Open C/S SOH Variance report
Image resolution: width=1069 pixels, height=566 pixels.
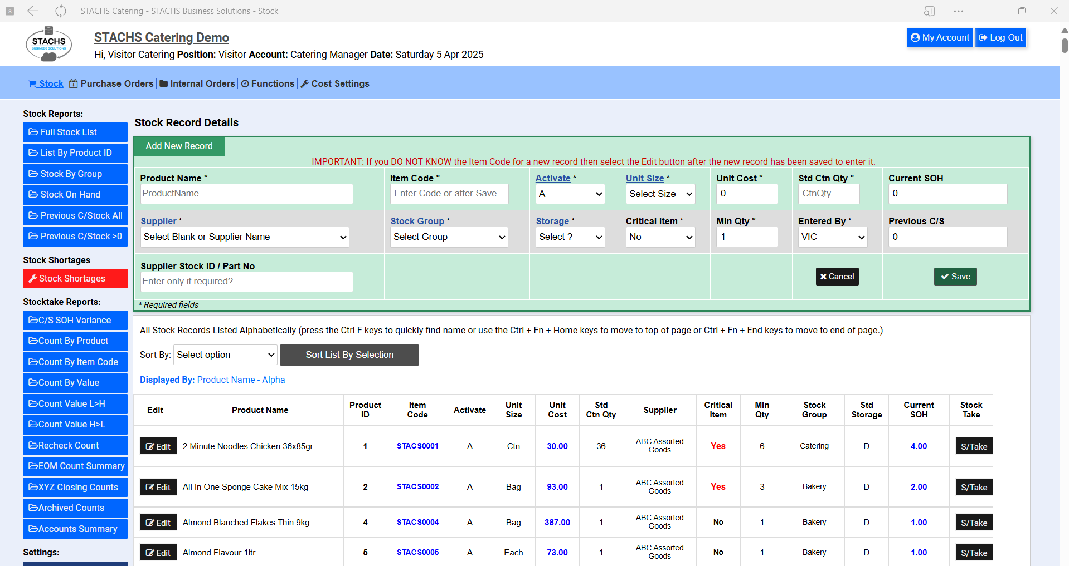(x=75, y=320)
